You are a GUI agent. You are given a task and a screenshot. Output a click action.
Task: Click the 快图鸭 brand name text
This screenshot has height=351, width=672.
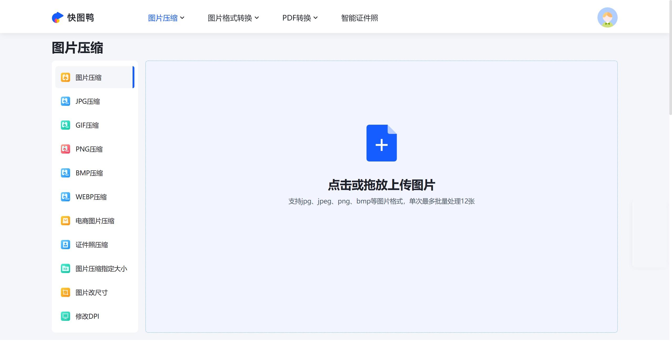pos(81,18)
